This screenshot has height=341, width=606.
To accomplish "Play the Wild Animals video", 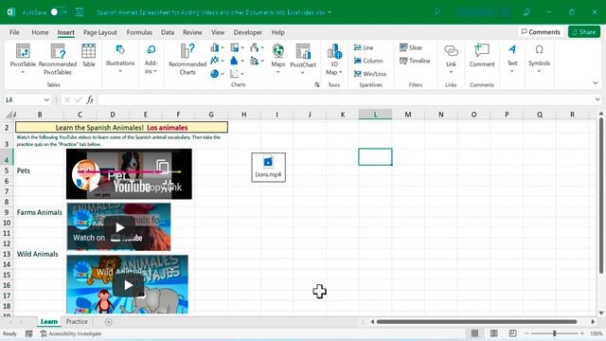I will (x=129, y=285).
